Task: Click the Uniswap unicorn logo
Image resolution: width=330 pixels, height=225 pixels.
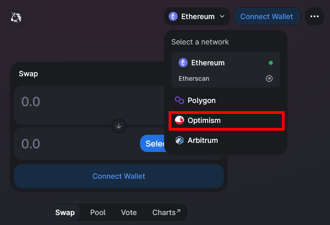Action: [16, 17]
